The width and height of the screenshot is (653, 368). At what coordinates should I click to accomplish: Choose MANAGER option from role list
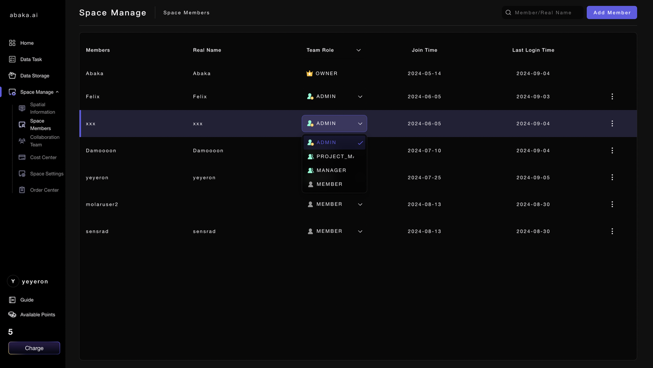pyautogui.click(x=331, y=170)
